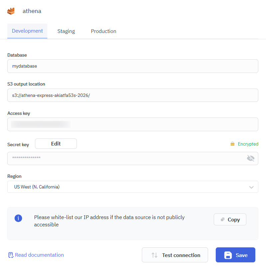Click the document icon beside Read documentation

[11, 255]
